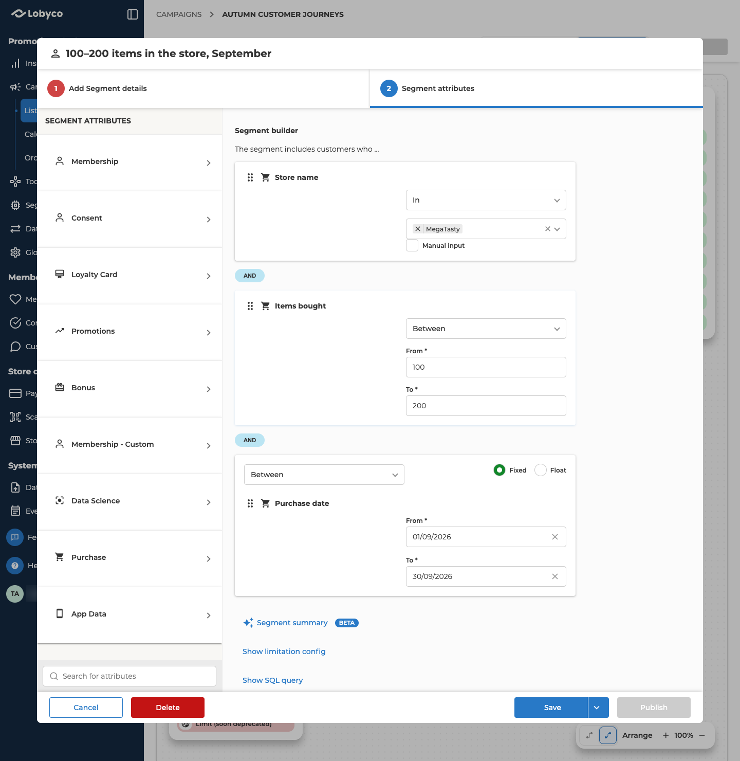This screenshot has width=740, height=761.
Task: Click the feedback blue circle icon
Action: (x=15, y=537)
